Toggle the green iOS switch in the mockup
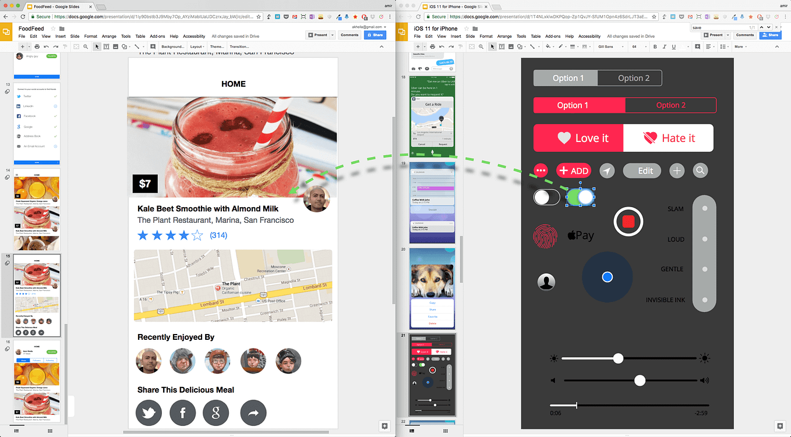This screenshot has width=791, height=437. [x=580, y=197]
